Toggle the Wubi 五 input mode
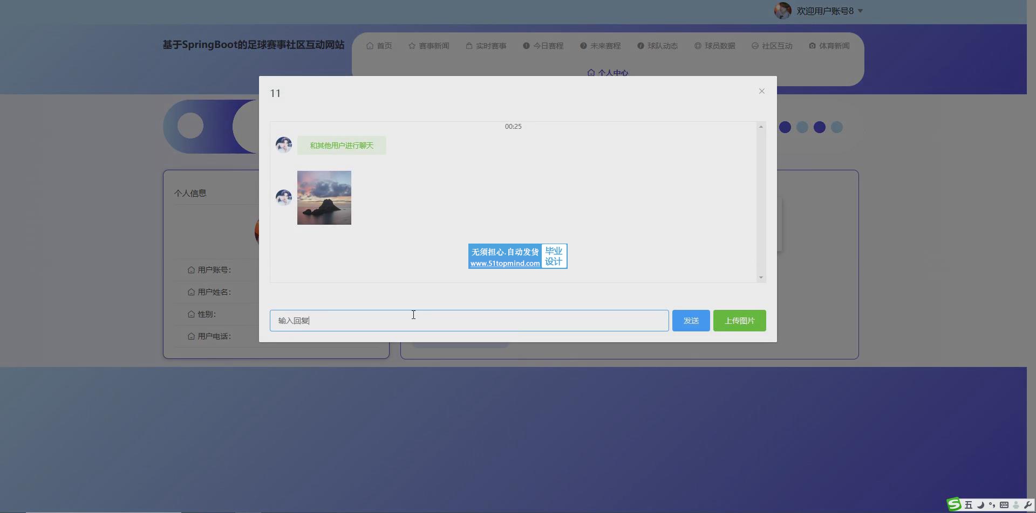1036x513 pixels. (x=969, y=505)
